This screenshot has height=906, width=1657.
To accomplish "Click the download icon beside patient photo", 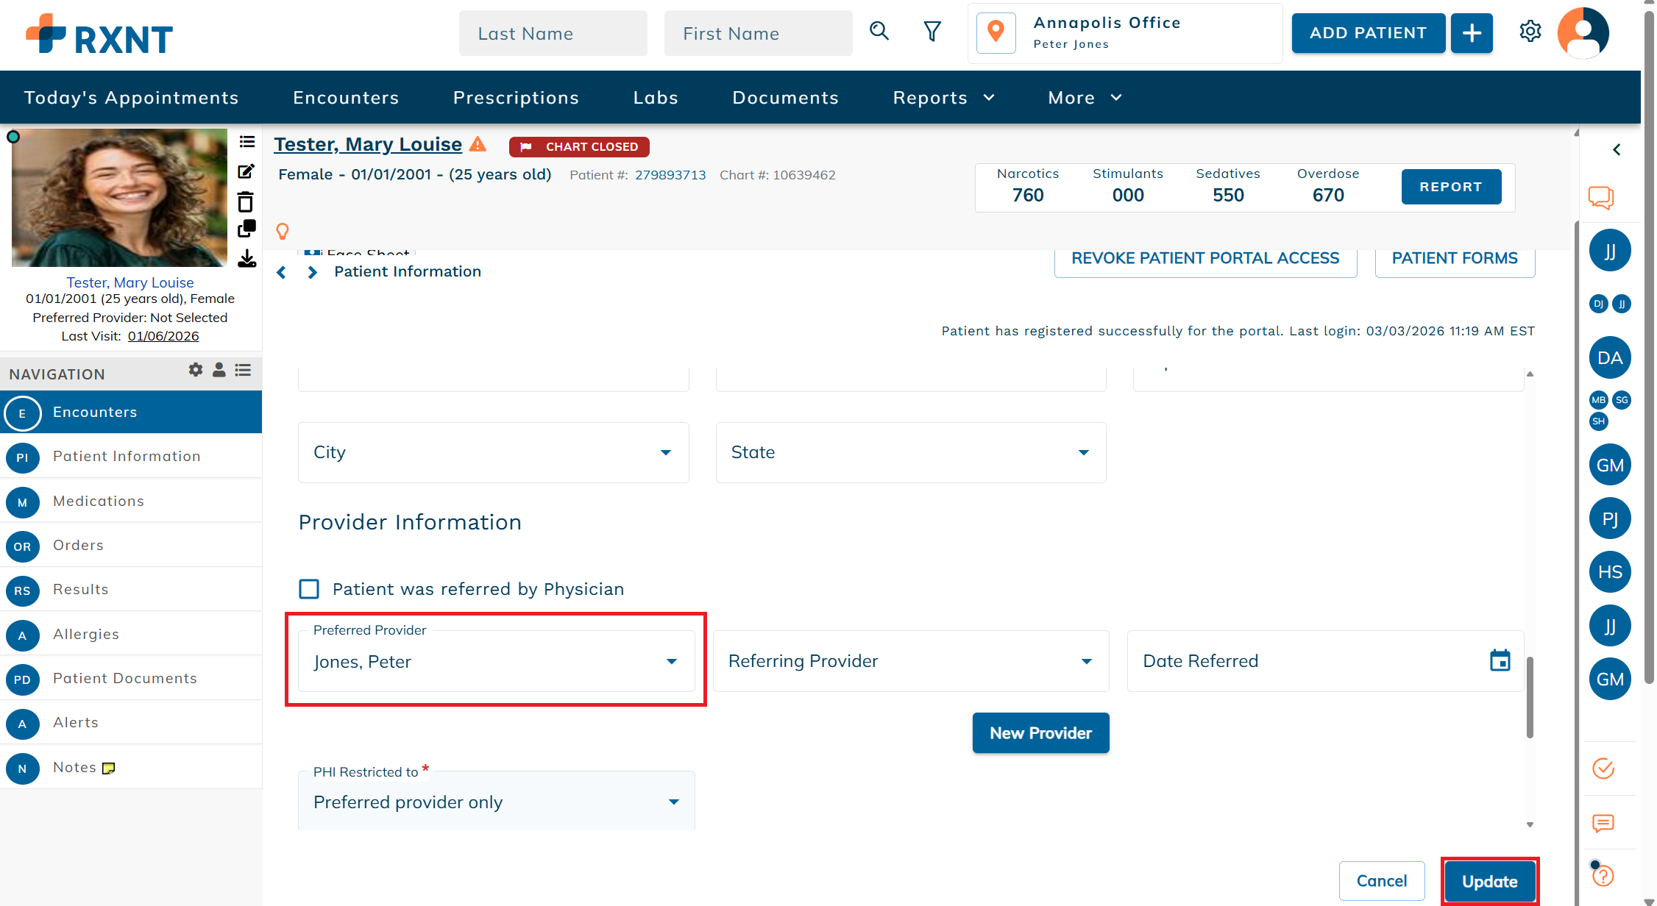I will point(246,259).
